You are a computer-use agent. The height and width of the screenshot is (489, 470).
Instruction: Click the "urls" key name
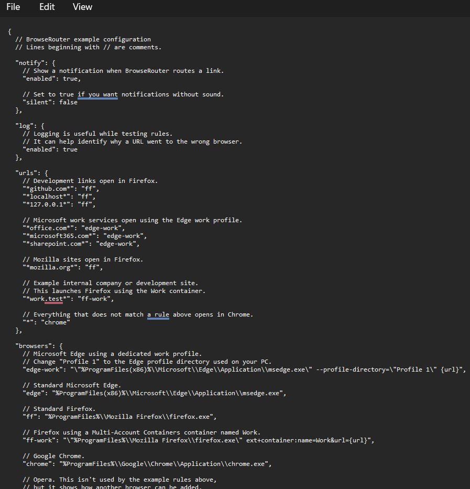pos(26,173)
